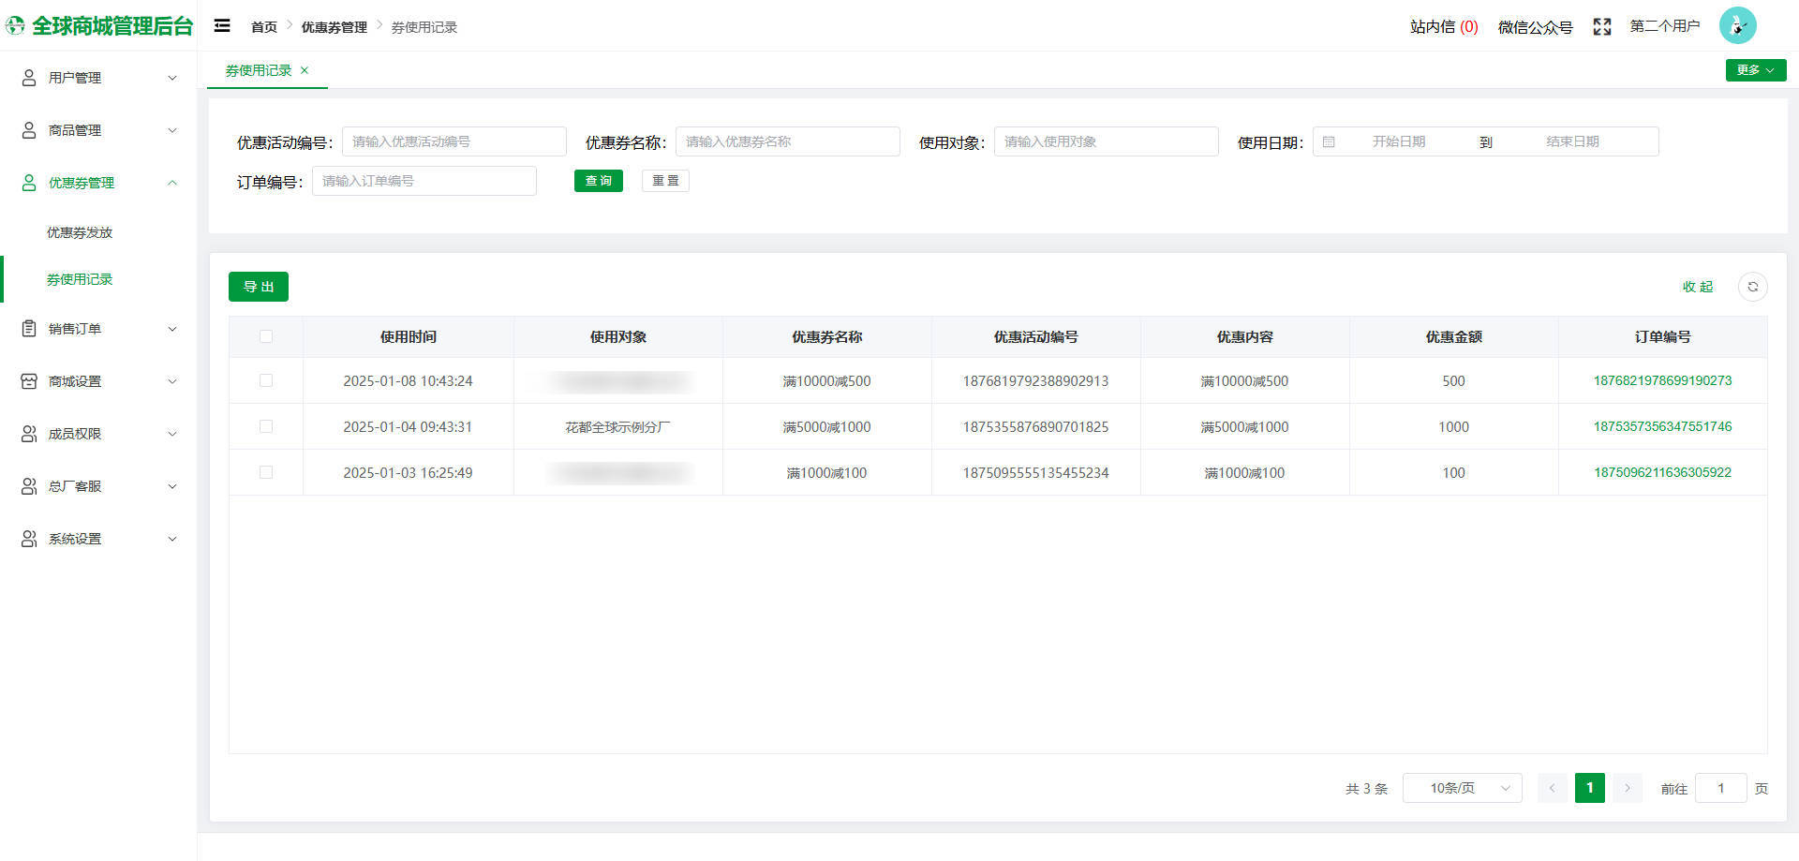Click the green 查询 button
The image size is (1799, 861).
point(598,181)
